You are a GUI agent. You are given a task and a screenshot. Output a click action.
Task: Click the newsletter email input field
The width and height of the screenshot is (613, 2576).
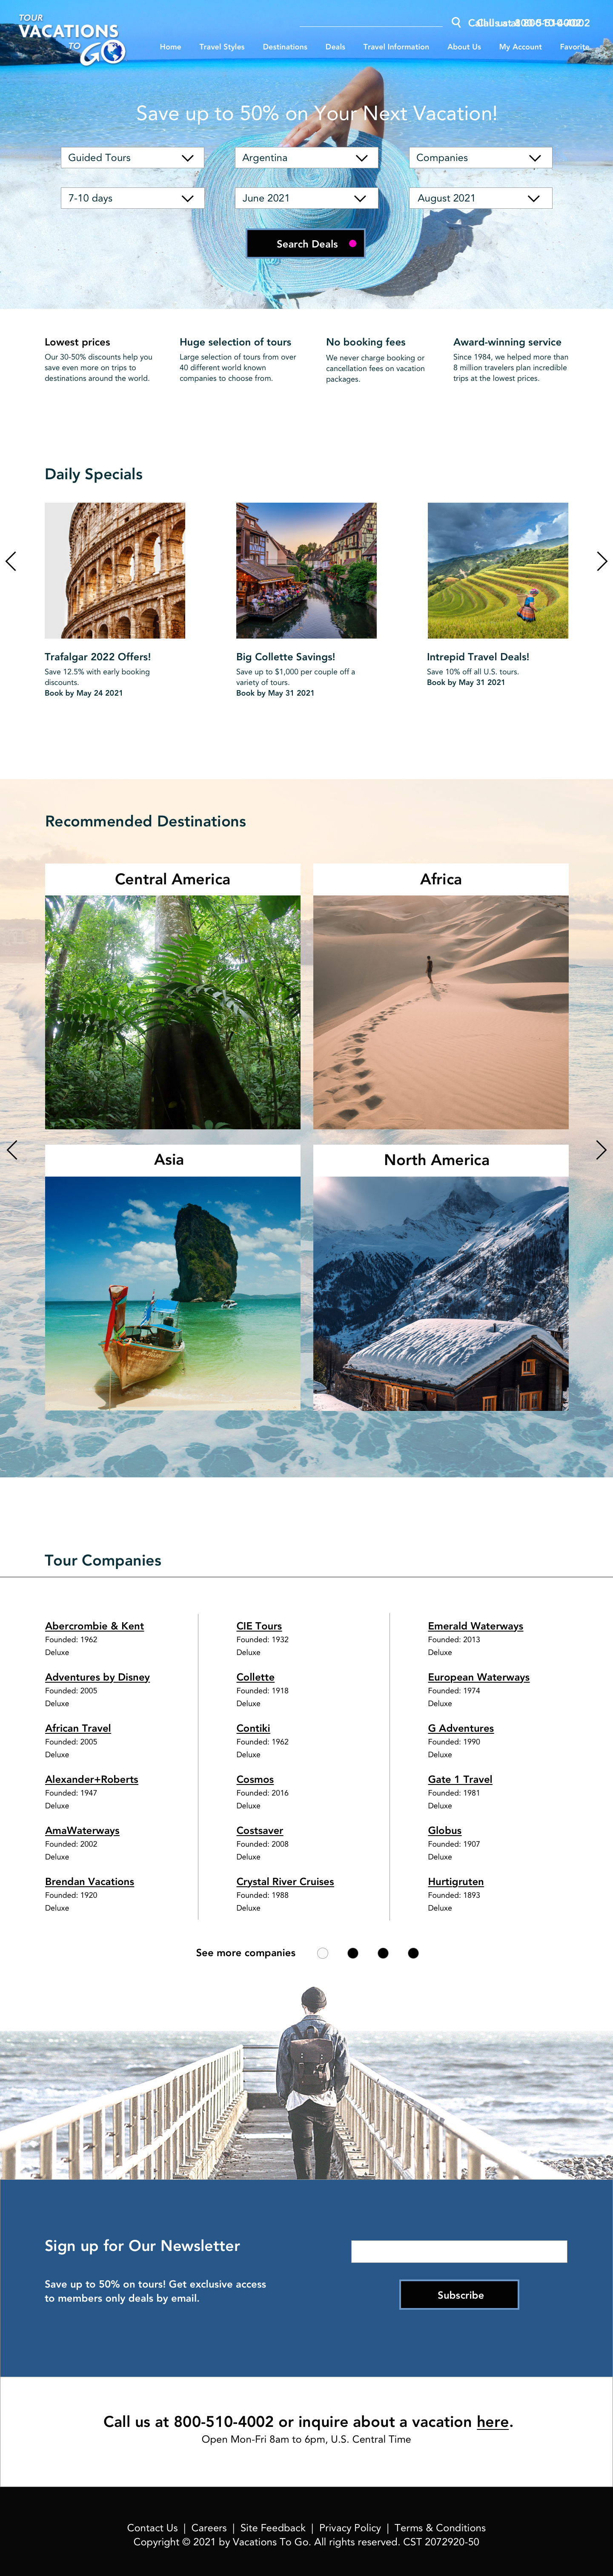tap(459, 2251)
